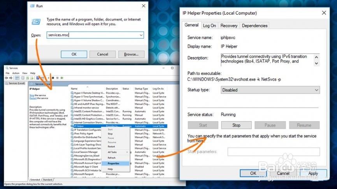The width and height of the screenshot is (337, 189).
Task: Select Link-Layer Topology Discovery service row
Action: tap(119, 144)
